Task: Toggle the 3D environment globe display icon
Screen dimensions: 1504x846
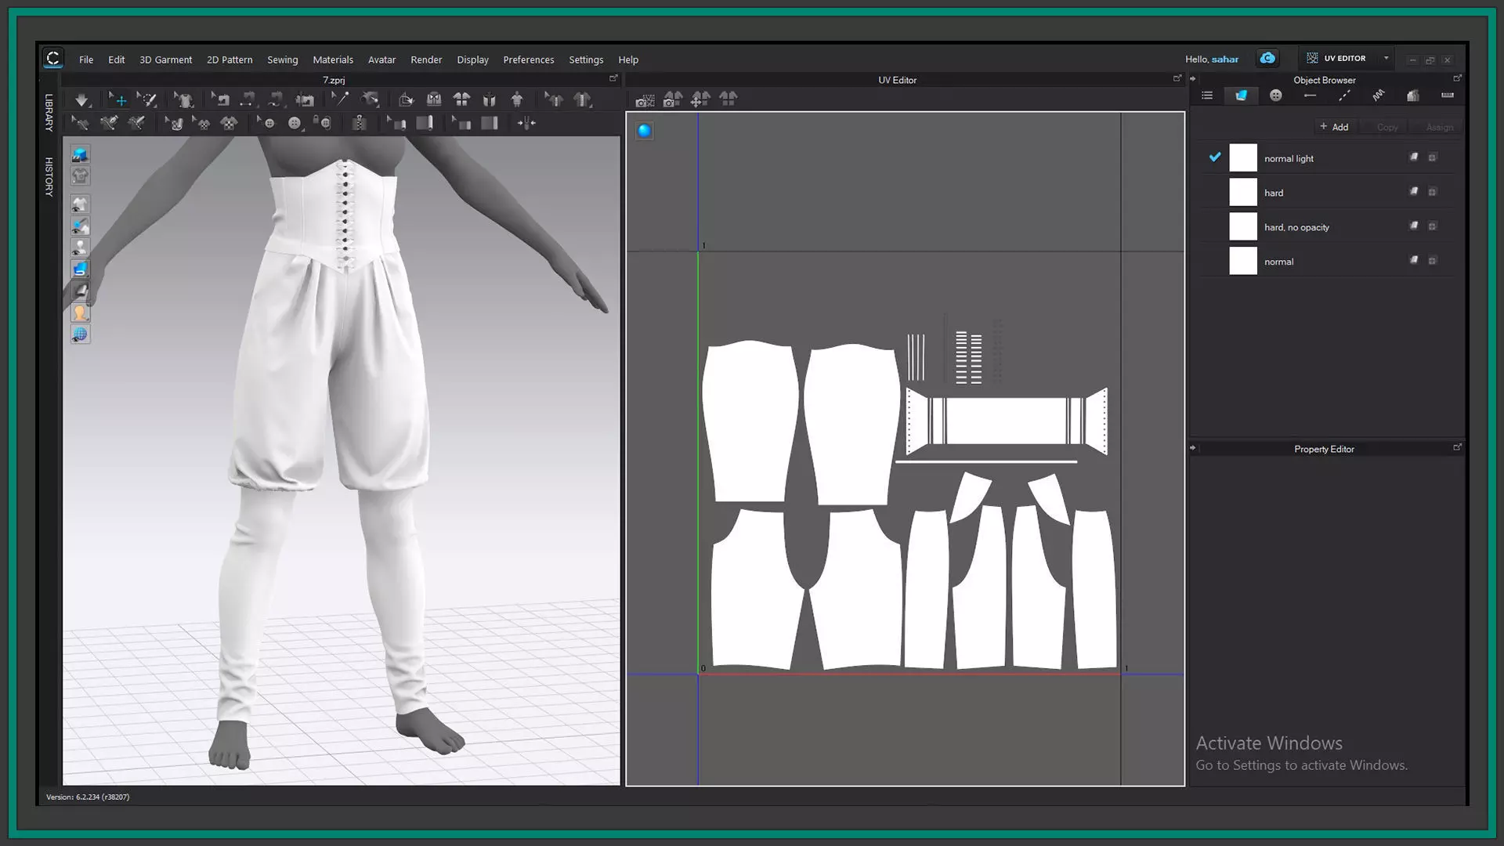Action: point(80,334)
